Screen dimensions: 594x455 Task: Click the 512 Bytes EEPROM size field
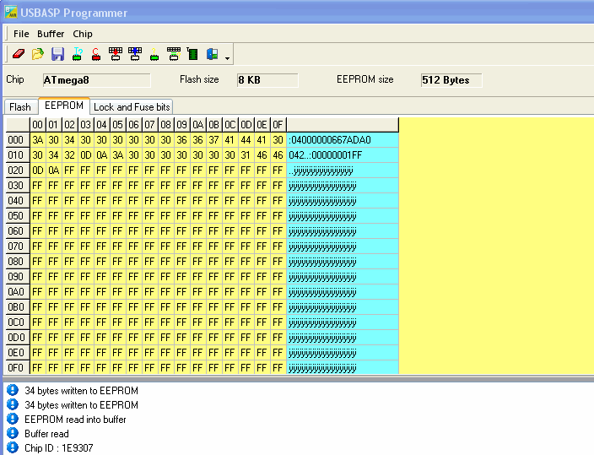(x=451, y=80)
